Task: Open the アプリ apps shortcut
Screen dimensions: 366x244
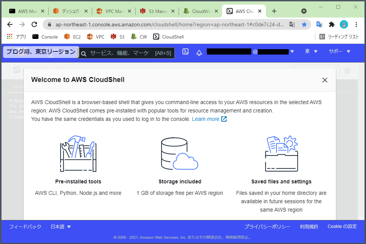Action: point(17,37)
